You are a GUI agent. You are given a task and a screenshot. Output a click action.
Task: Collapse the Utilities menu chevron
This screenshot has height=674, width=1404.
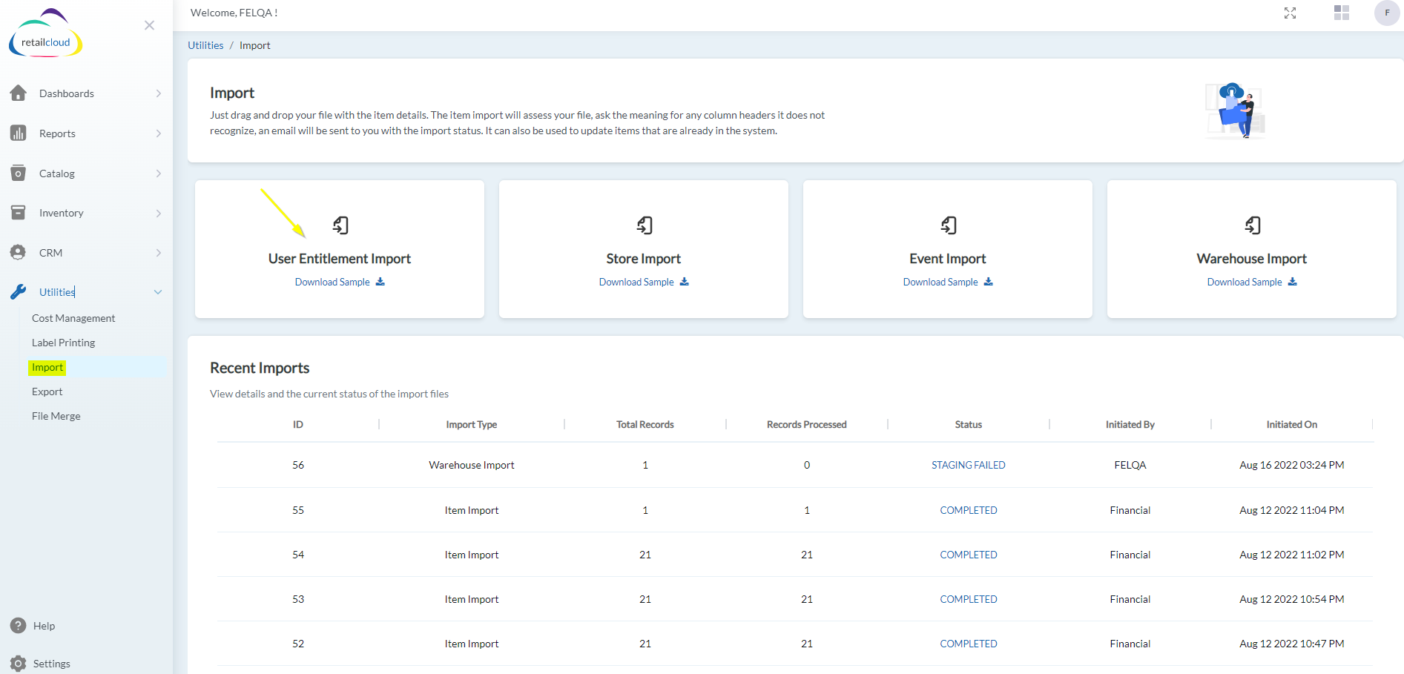click(x=158, y=292)
